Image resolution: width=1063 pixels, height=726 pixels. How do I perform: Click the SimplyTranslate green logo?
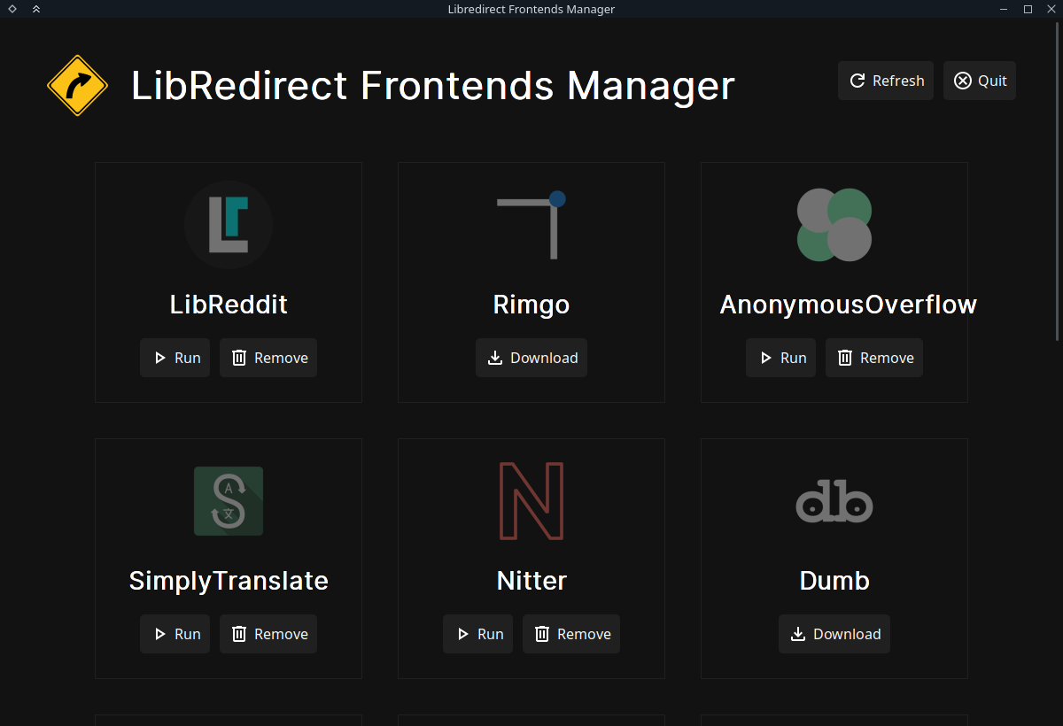(229, 501)
